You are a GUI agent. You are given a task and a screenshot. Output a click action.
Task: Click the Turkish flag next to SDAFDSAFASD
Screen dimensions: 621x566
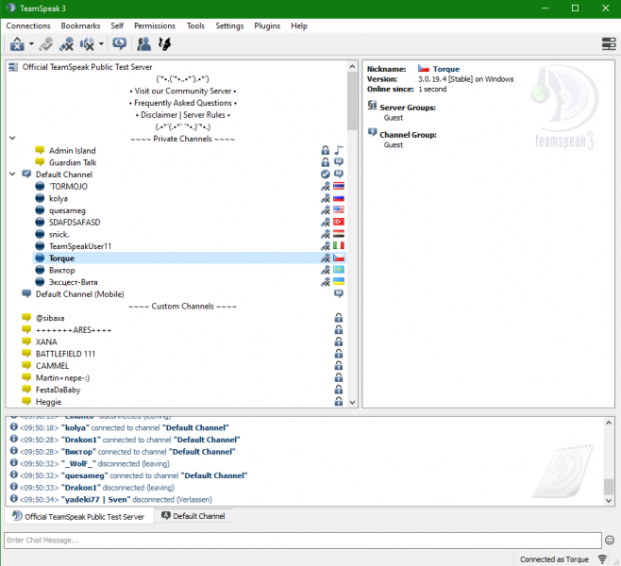339,222
